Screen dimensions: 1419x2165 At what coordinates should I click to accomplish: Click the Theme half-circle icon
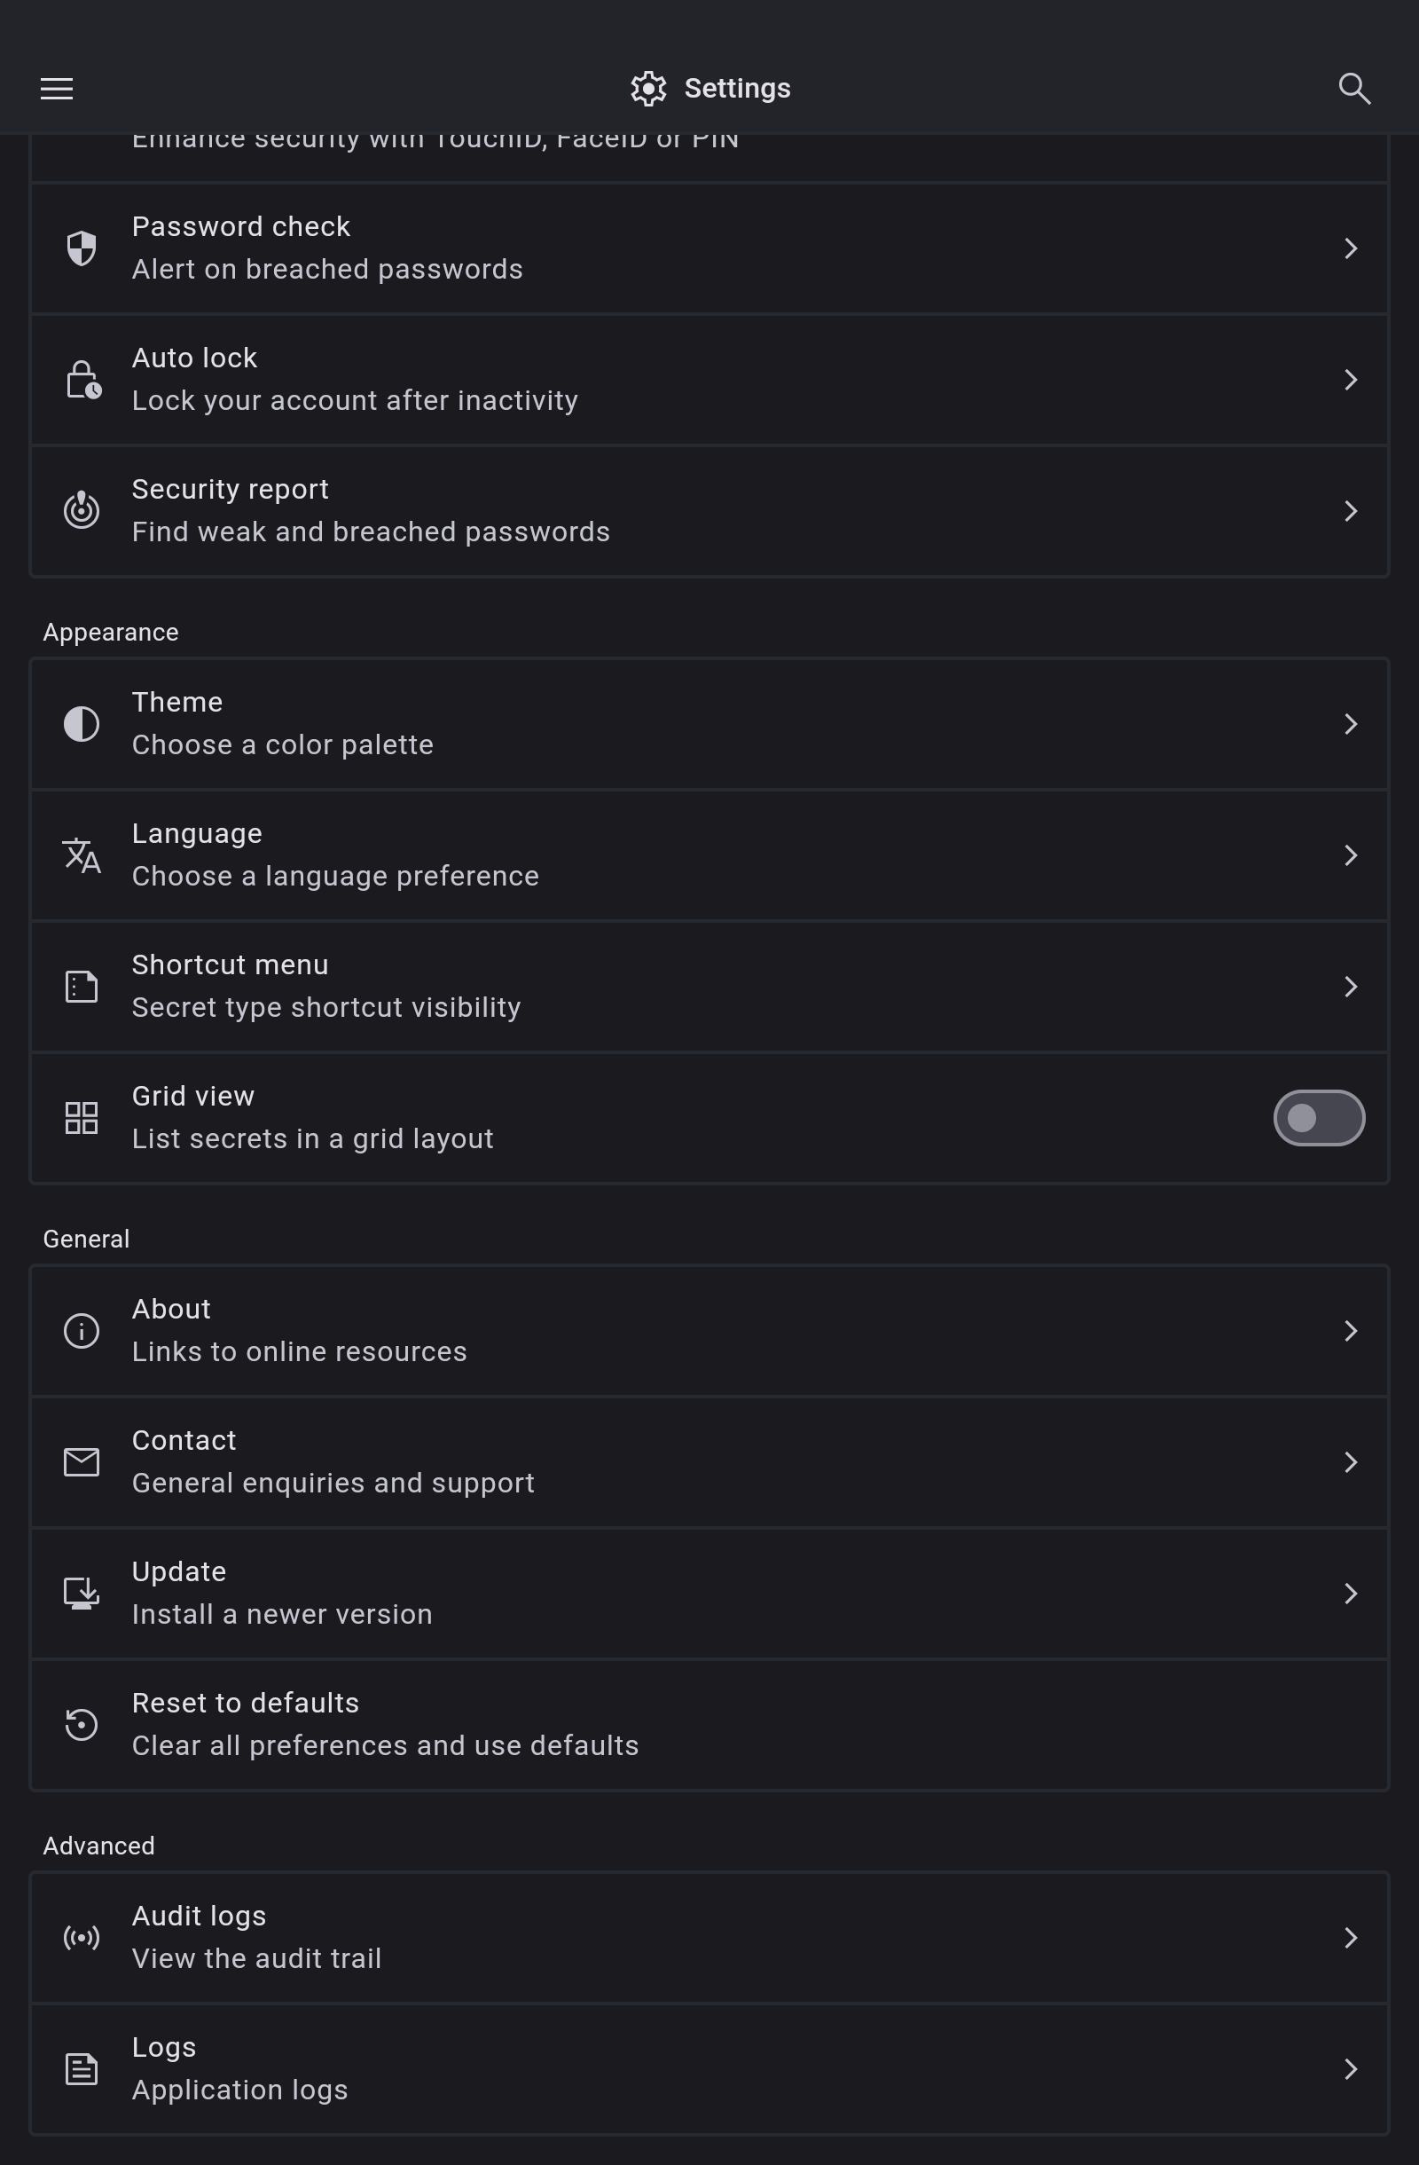81,724
